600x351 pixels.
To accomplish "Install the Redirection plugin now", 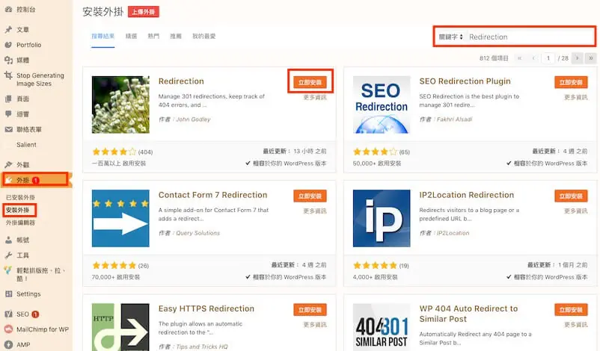I will (310, 82).
